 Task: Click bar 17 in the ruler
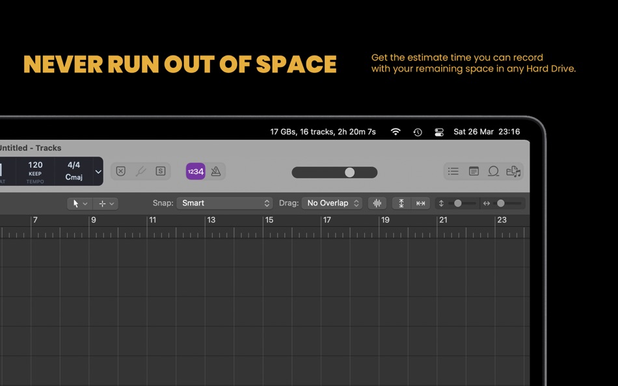(327, 220)
